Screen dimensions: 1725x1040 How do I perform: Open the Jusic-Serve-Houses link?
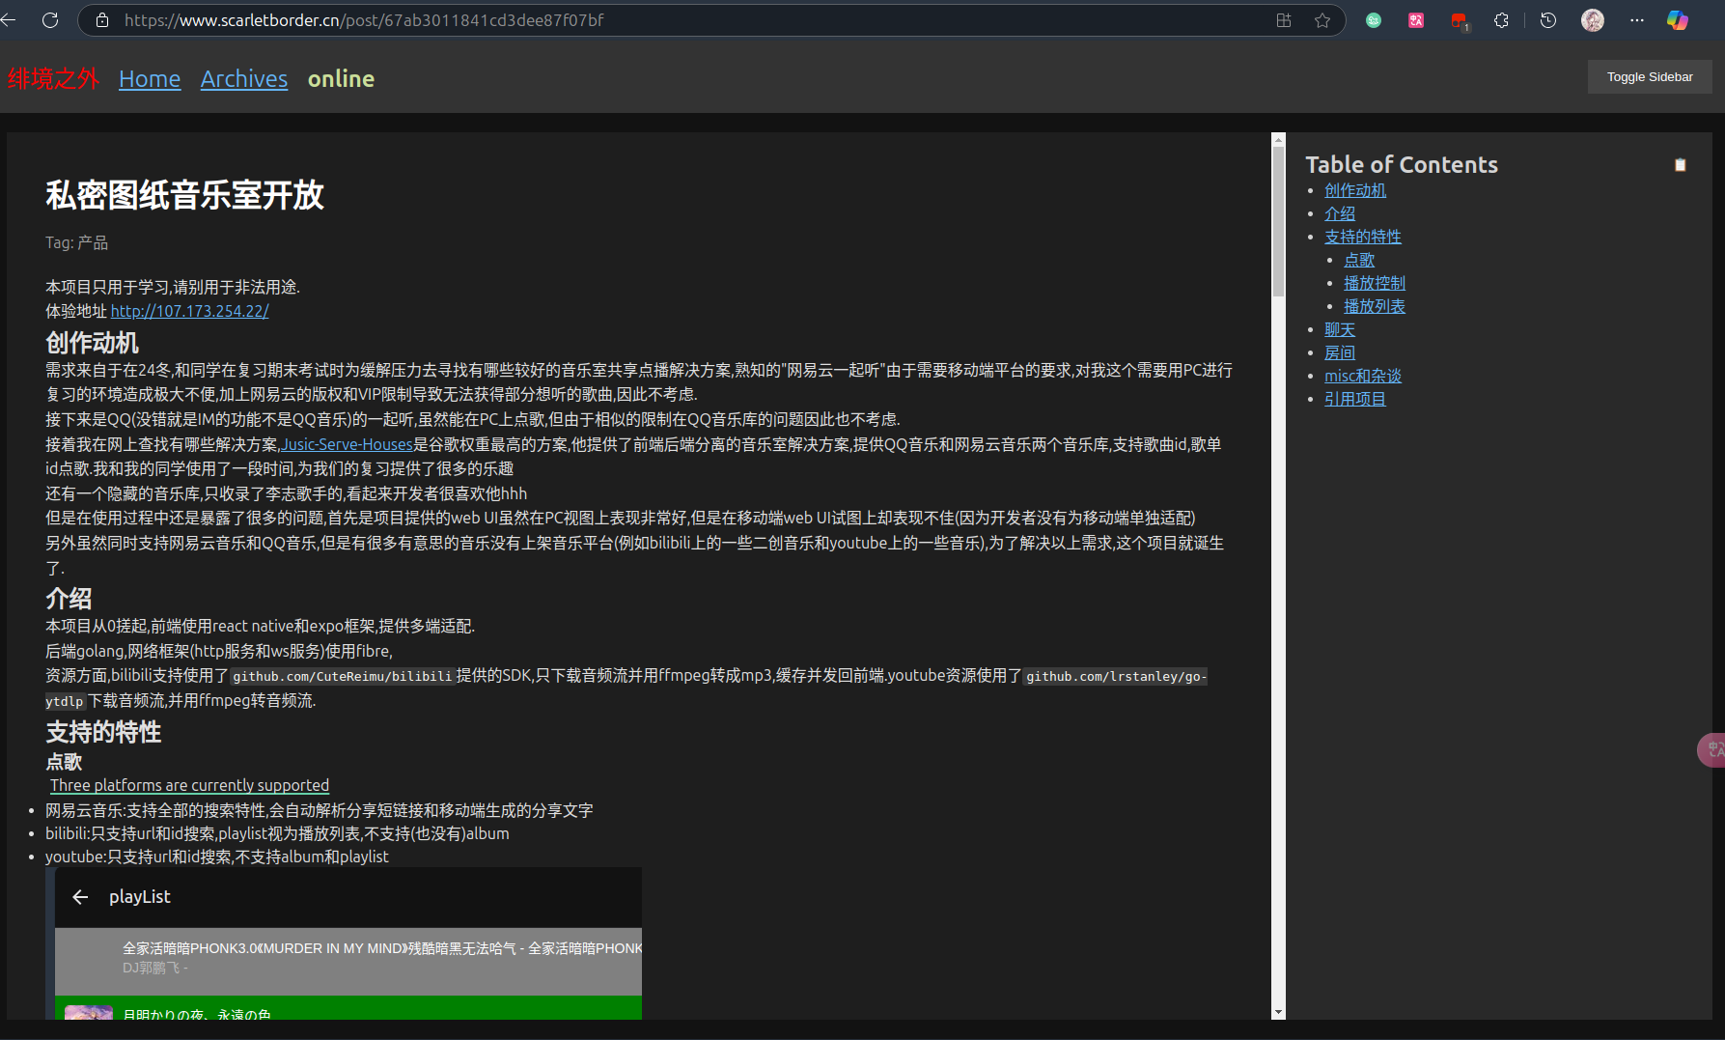tap(348, 444)
